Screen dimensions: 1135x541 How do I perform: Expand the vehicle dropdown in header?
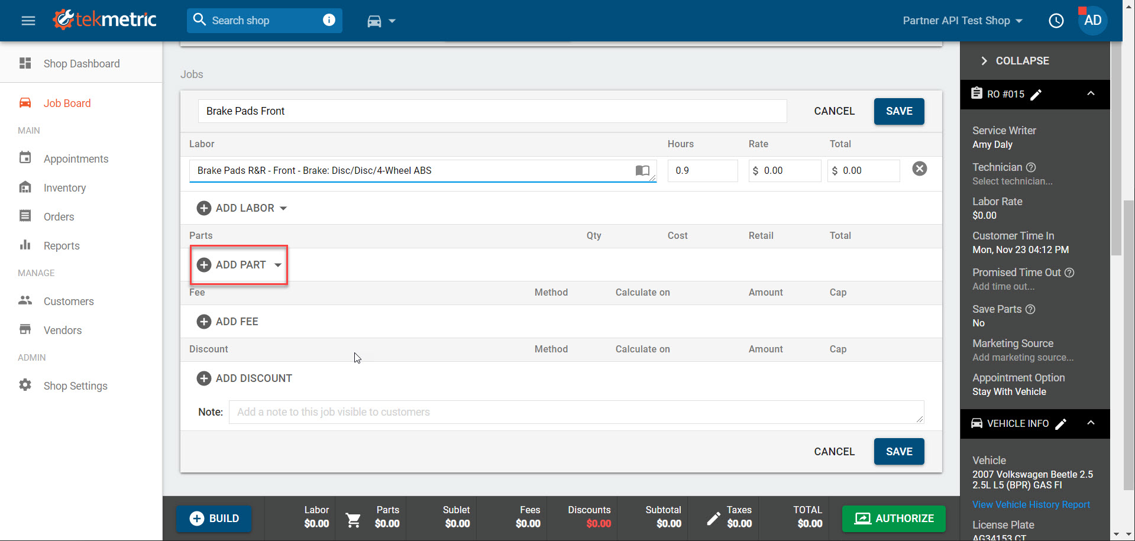click(381, 21)
